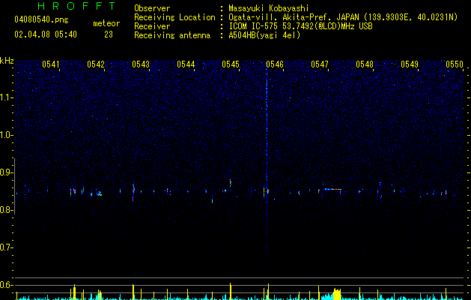Click the 0.9 frequency axis label

coord(7,172)
